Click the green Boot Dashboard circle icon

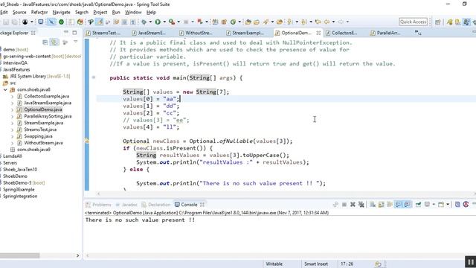[x=61, y=22]
